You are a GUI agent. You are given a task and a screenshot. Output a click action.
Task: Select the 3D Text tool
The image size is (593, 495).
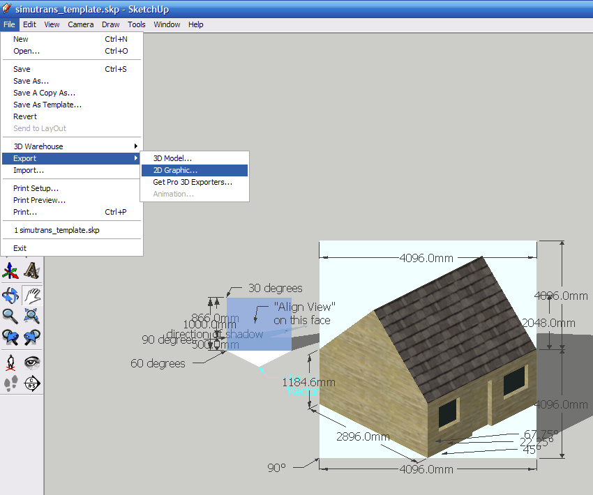(x=31, y=271)
